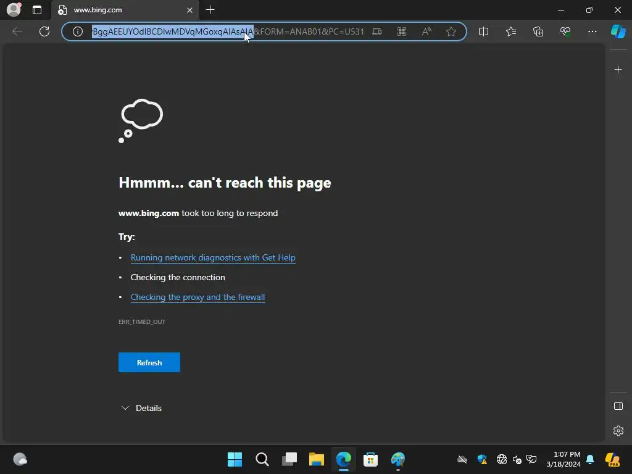Select the ERR_TIMED_OUT error code text
The height and width of the screenshot is (474, 632).
pos(142,322)
